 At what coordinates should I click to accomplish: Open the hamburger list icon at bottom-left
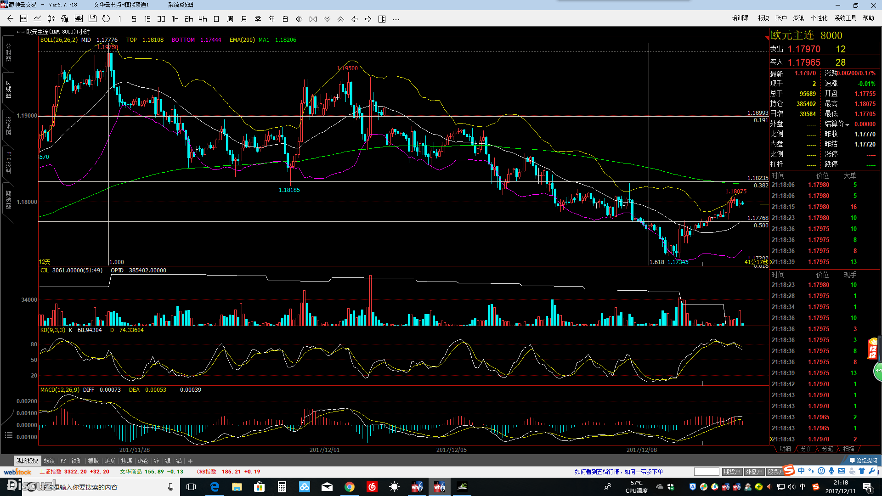(8, 435)
